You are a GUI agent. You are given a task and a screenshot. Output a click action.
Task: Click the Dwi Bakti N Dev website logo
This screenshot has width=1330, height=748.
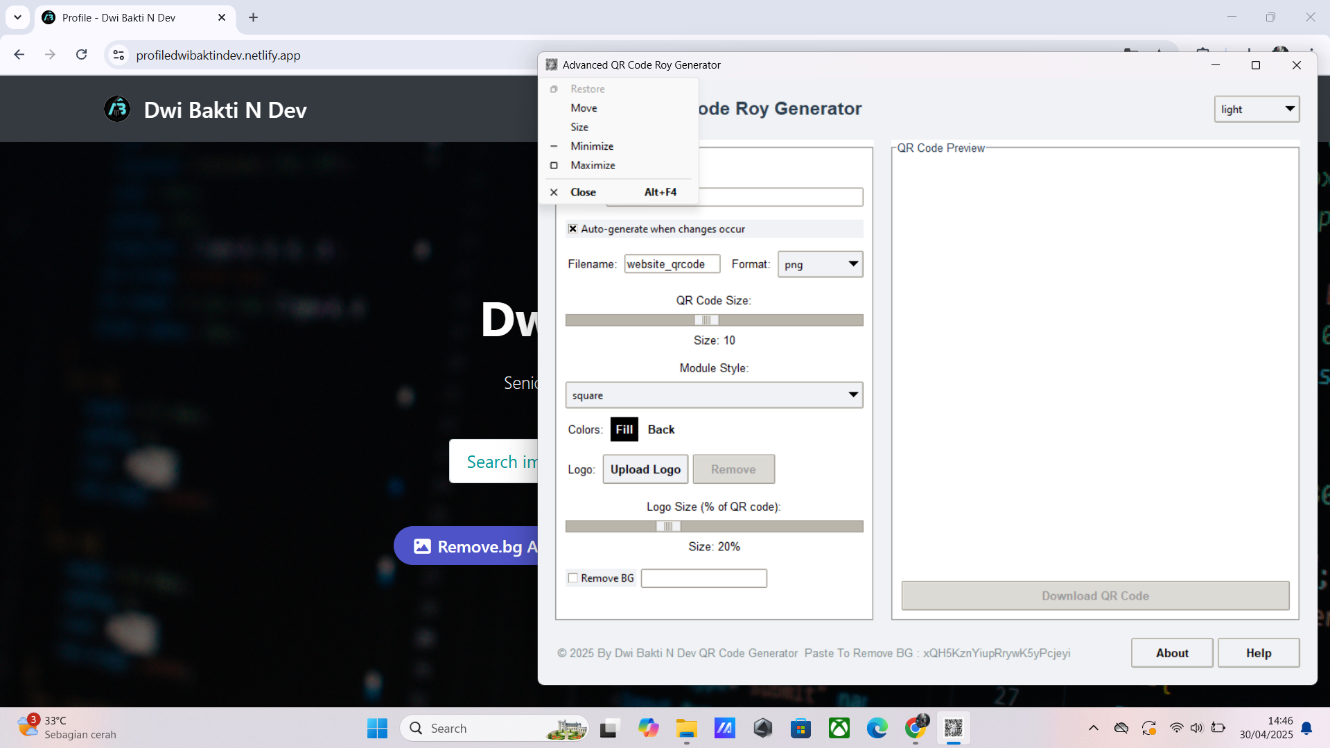point(117,109)
